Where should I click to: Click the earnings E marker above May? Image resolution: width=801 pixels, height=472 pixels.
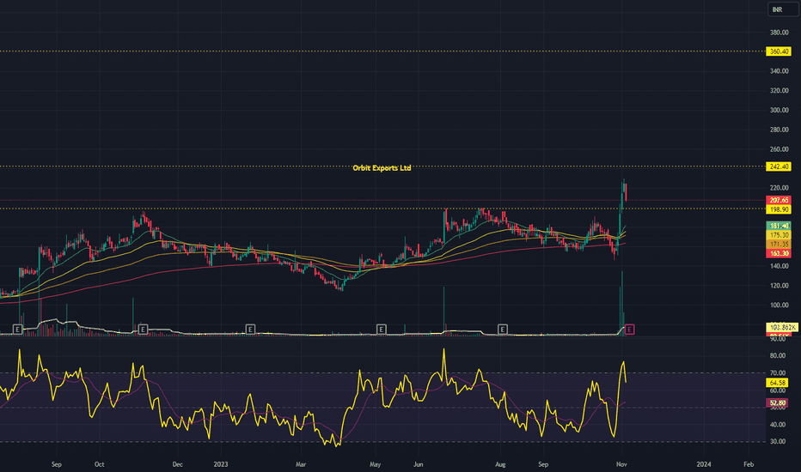point(381,330)
